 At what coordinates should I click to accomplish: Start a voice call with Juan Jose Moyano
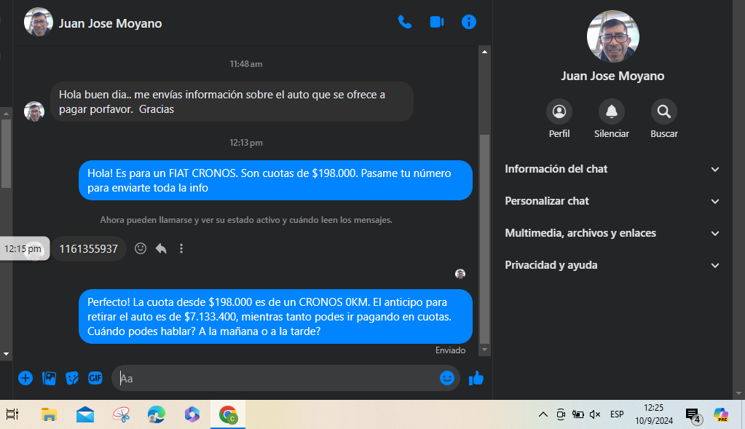[404, 23]
